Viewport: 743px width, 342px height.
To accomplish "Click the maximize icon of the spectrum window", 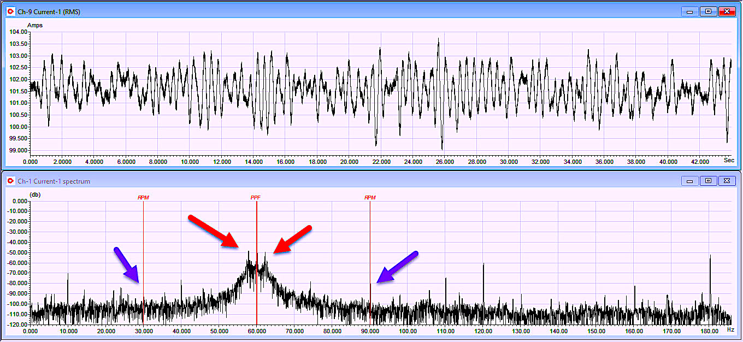I will point(708,180).
